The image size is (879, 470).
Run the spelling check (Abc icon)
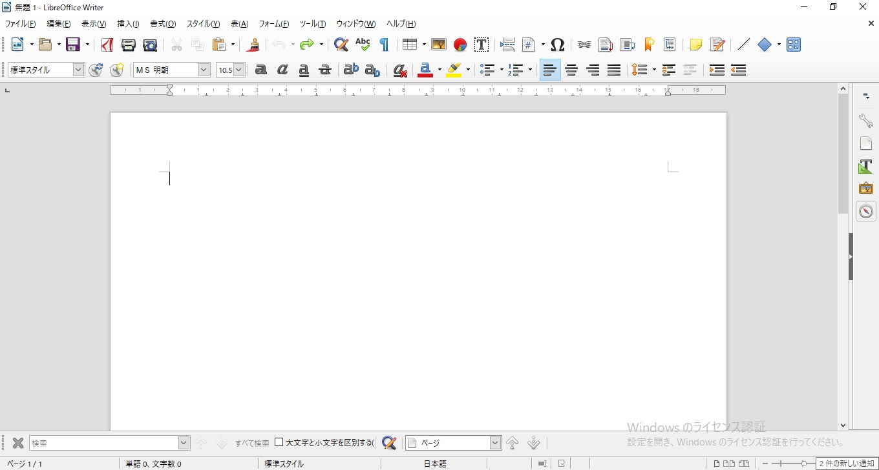coord(363,45)
